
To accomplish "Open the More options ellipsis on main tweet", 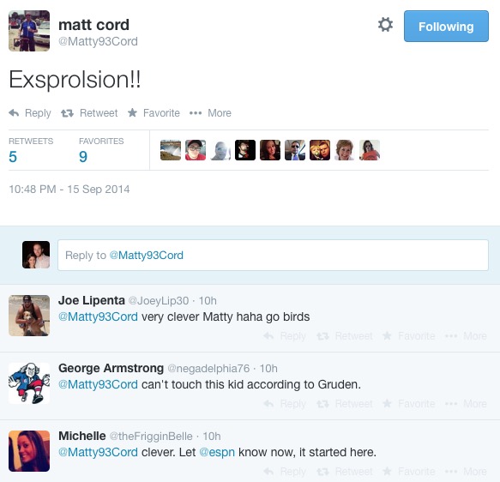I will pos(196,113).
